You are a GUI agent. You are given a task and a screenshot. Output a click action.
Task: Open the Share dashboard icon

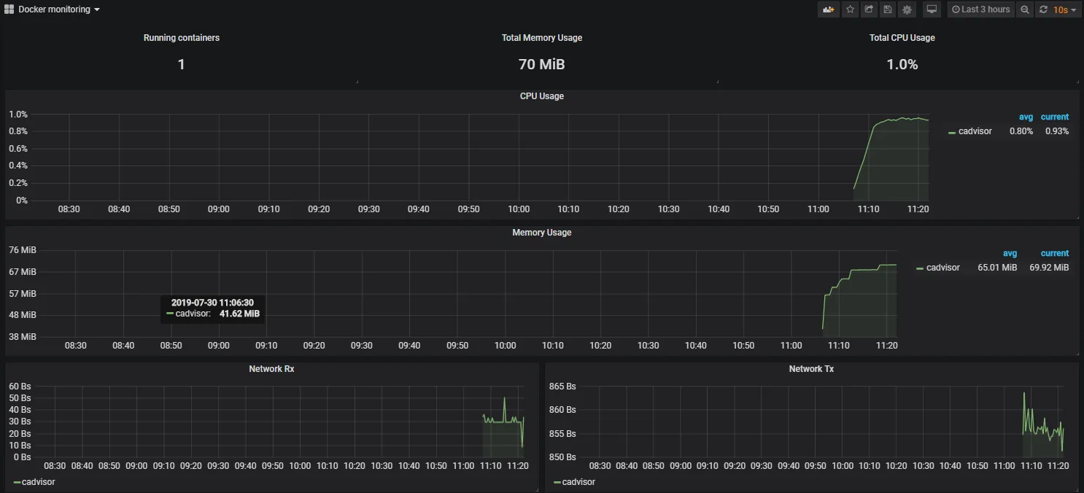[x=869, y=9]
